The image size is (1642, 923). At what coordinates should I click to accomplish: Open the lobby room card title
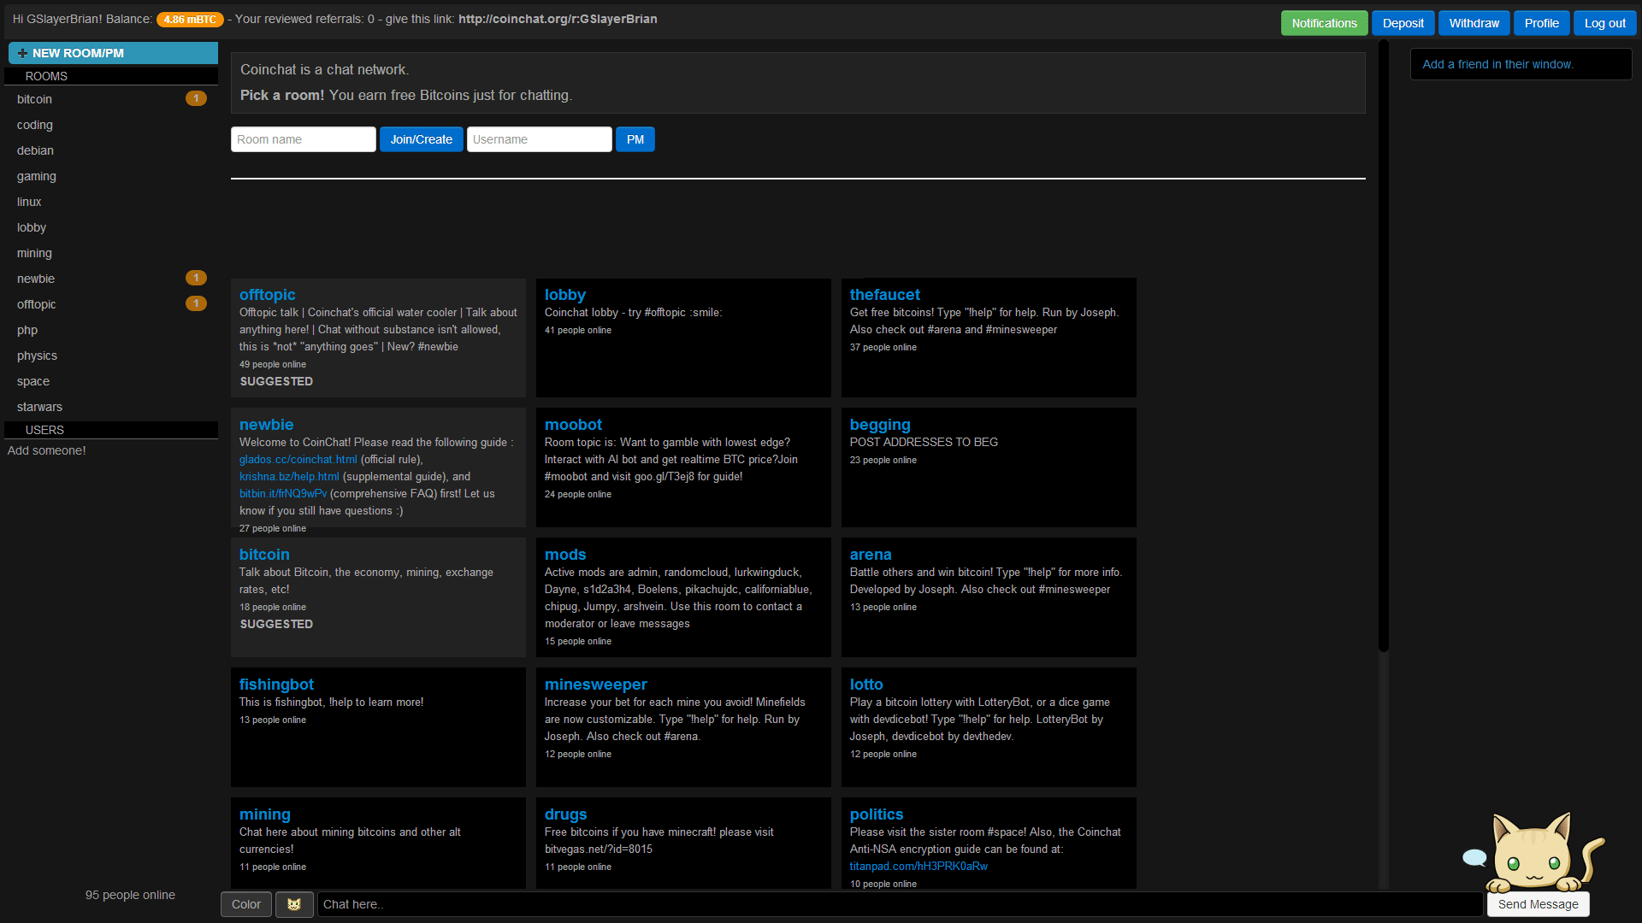564,294
